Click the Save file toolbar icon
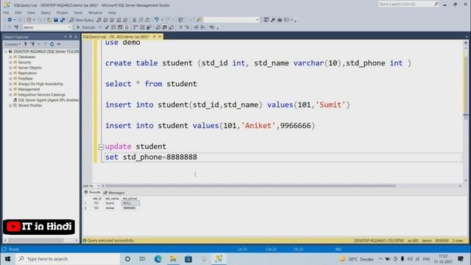 pos(56,20)
